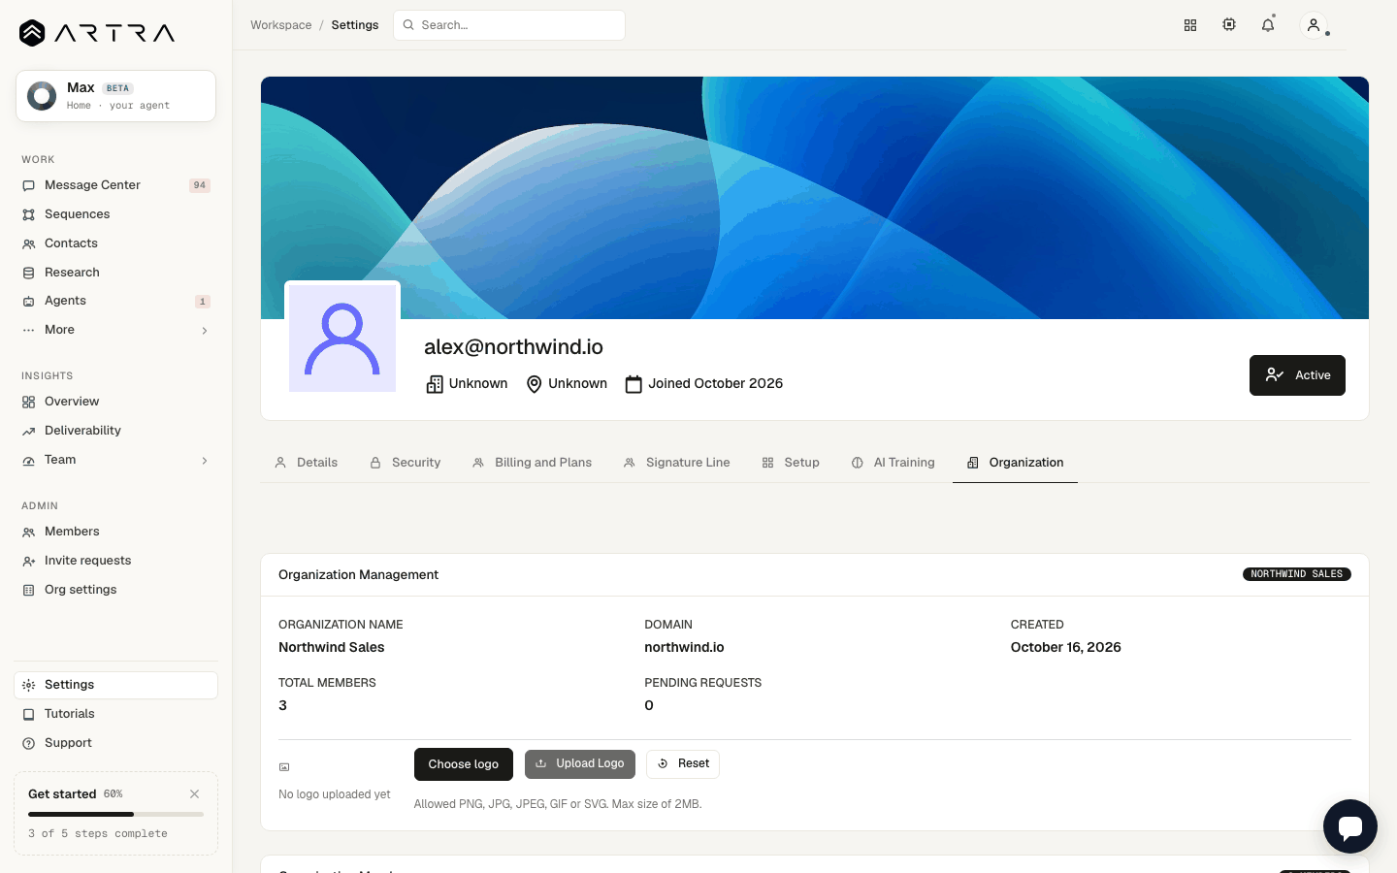
Task: Click the Upload Logo button
Action: 580,764
